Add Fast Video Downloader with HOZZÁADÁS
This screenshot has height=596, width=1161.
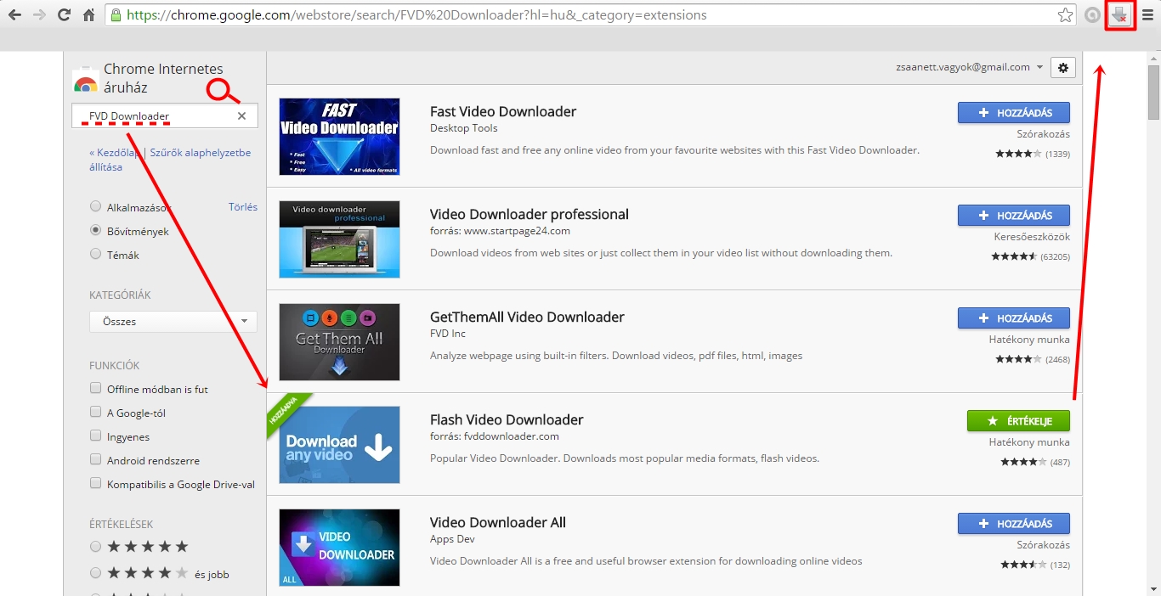pos(1013,113)
